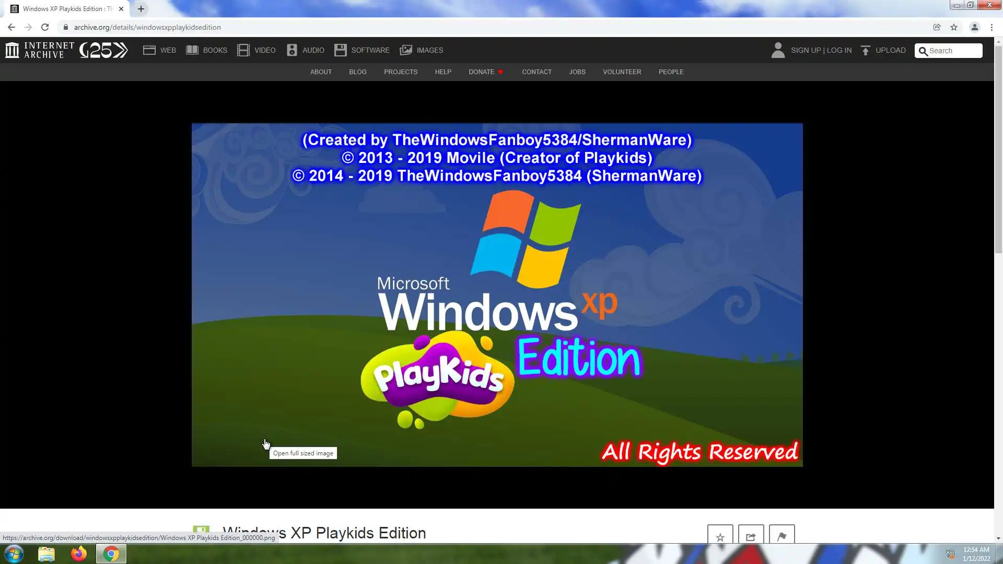Launch Firefox from the taskbar
This screenshot has height=564, width=1003.
[79, 554]
